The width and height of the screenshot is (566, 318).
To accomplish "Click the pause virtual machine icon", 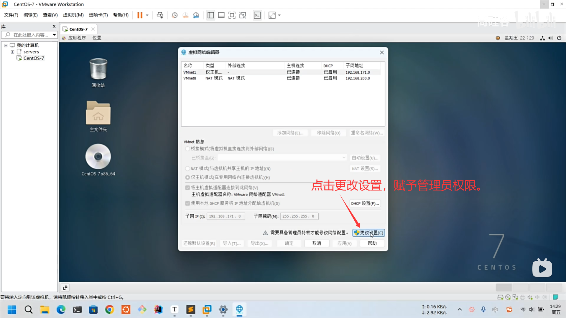I will pyautogui.click(x=140, y=15).
